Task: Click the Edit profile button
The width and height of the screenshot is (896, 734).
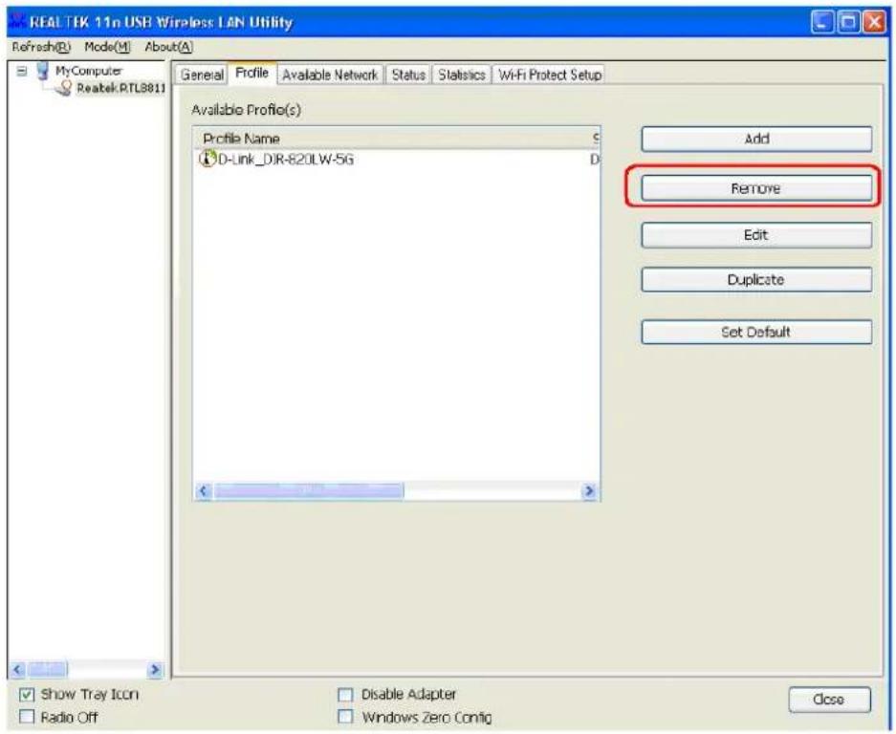Action: (x=756, y=235)
